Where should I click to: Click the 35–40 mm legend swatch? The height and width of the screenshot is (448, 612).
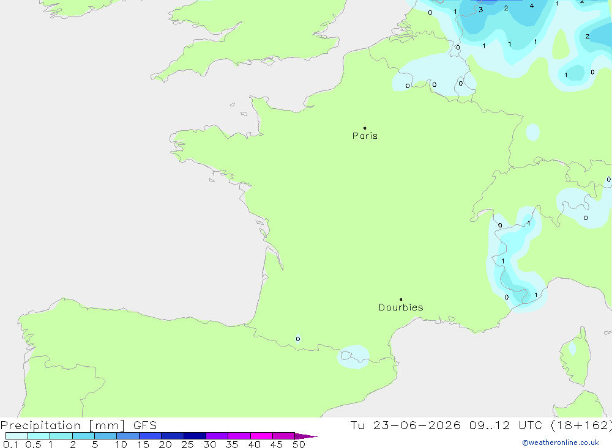coord(239,436)
